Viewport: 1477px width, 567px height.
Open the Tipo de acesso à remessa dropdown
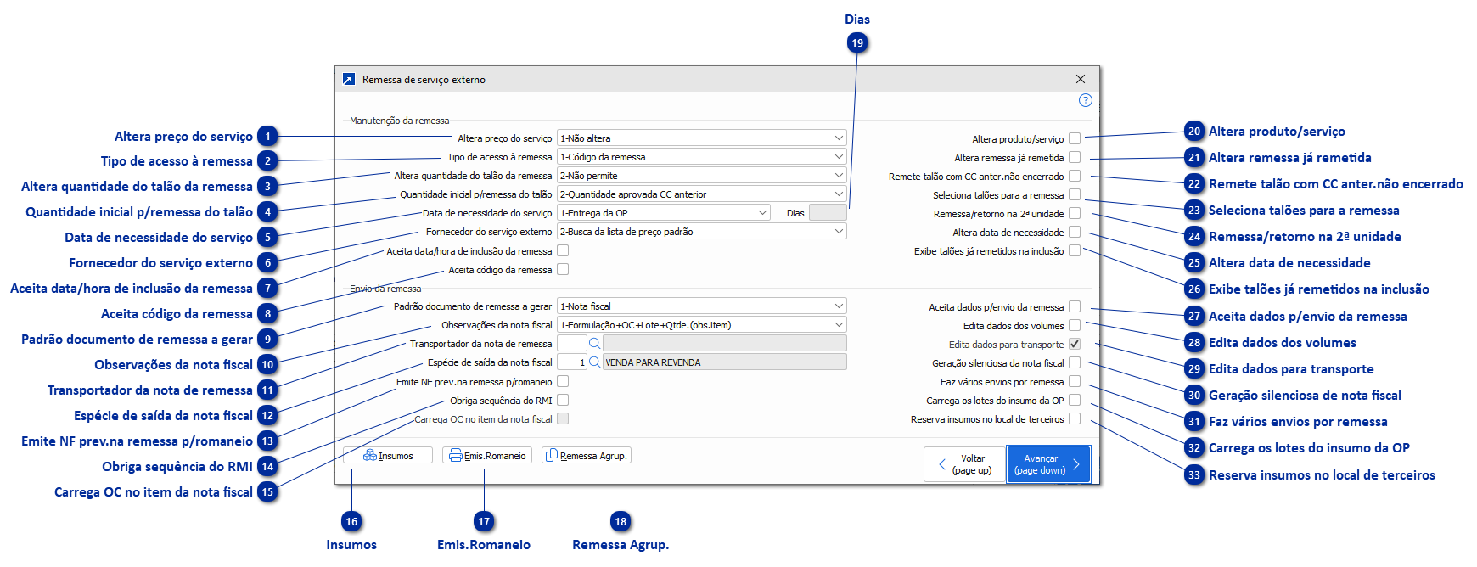pyautogui.click(x=702, y=157)
